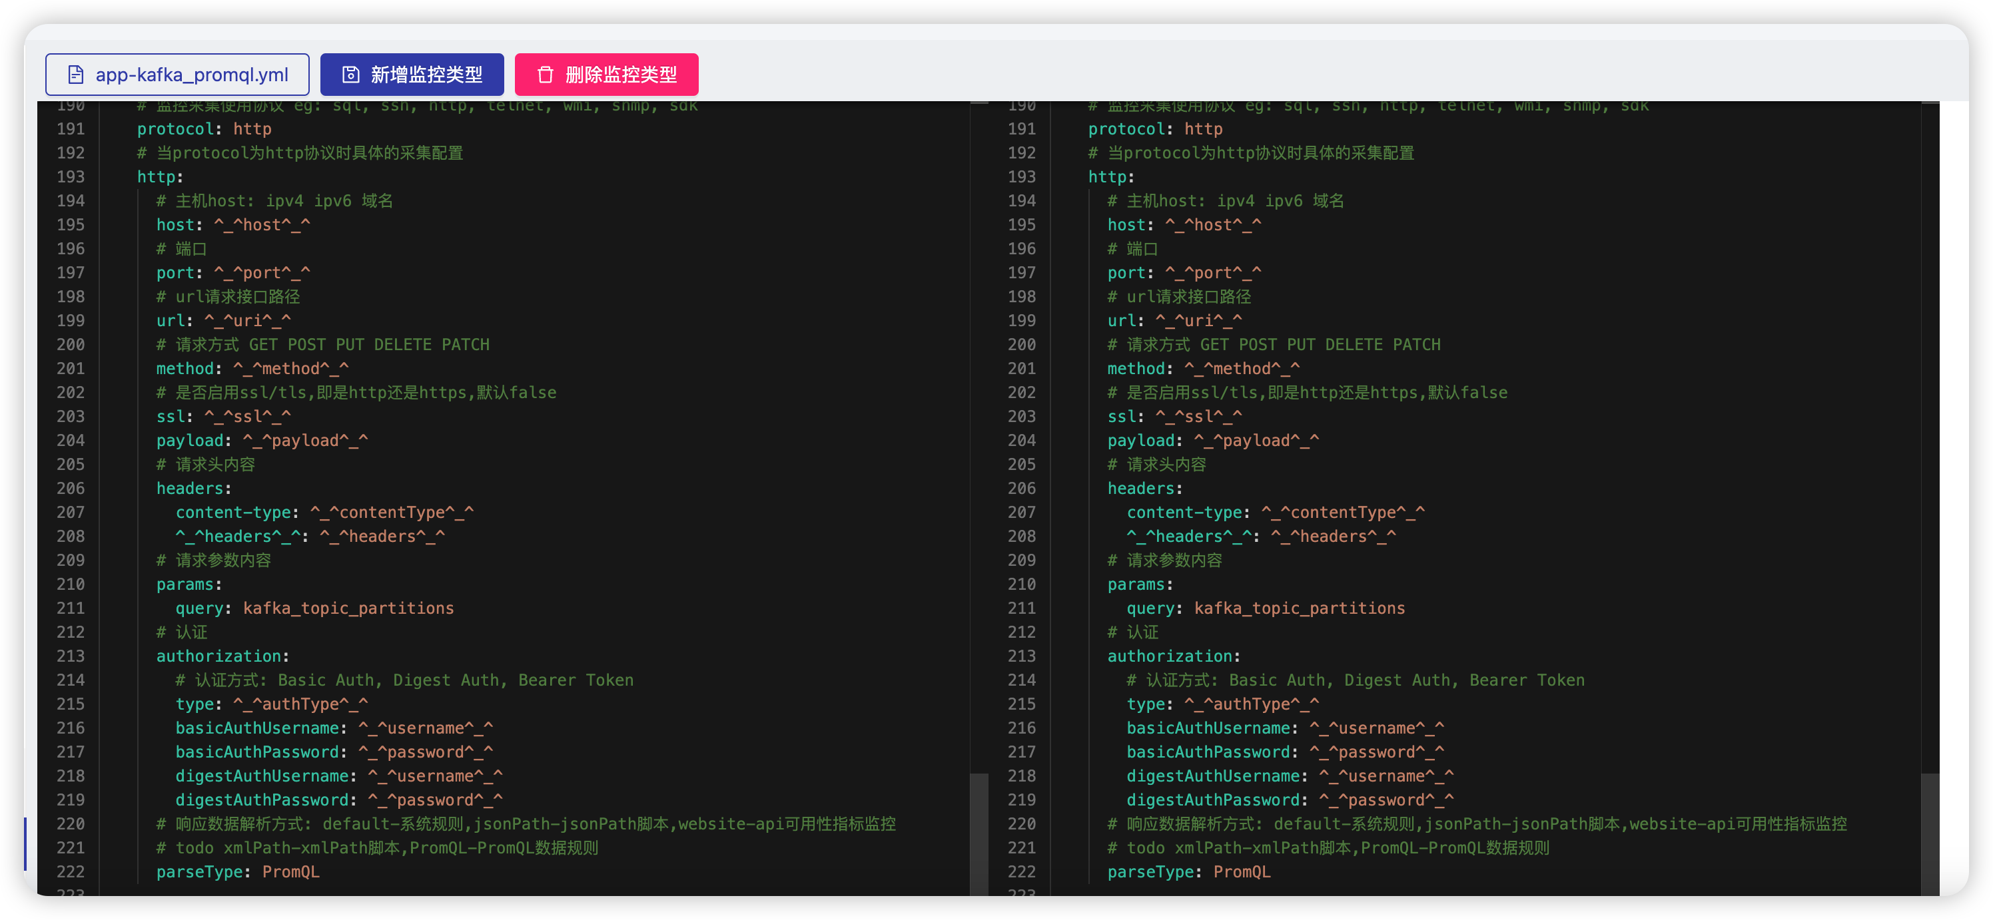Click 'basicAuthPassword' key in right editor
1993x920 pixels.
coord(1208,752)
